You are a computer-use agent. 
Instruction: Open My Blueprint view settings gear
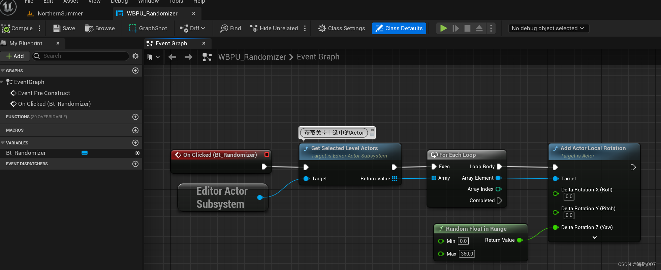135,56
